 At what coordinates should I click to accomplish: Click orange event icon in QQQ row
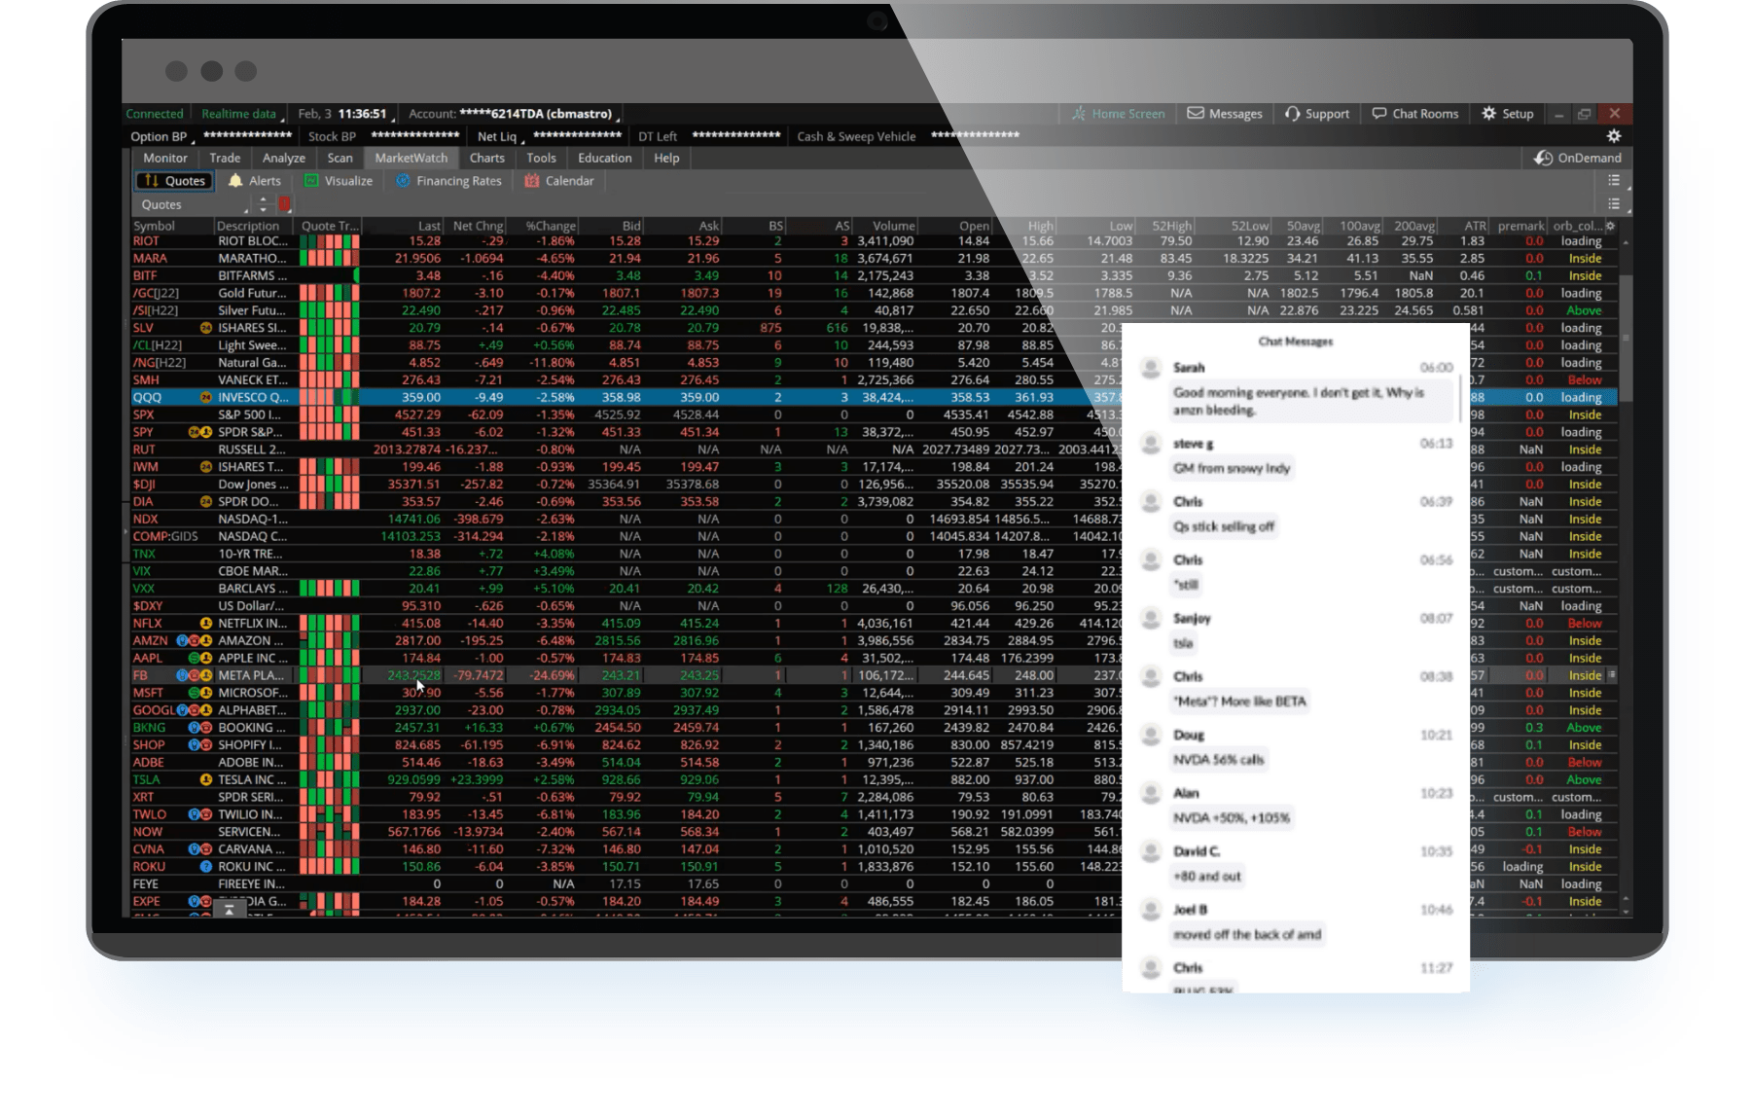pos(206,397)
